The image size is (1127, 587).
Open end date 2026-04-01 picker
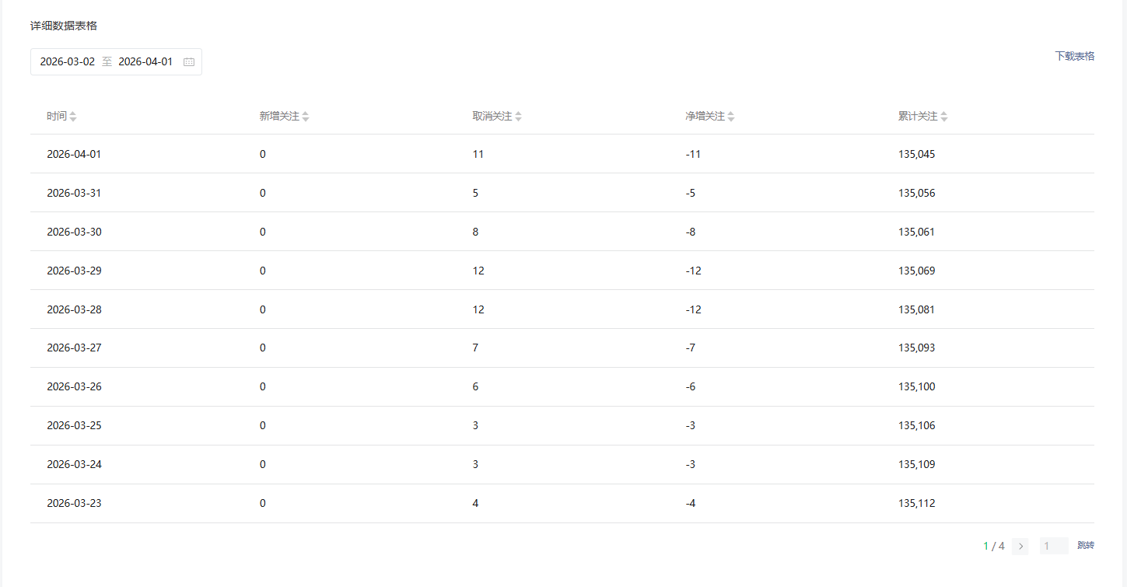[145, 62]
